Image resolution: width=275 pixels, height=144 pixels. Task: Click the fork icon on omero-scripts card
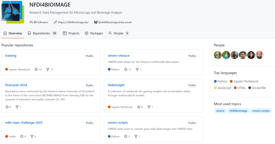pyautogui.click(x=136, y=136)
